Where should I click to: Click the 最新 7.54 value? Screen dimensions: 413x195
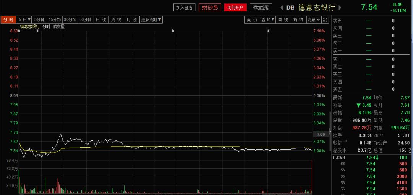pos(367,98)
